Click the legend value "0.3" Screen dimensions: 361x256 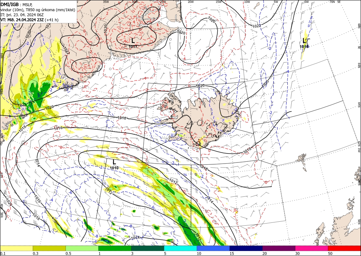(x=35, y=253)
